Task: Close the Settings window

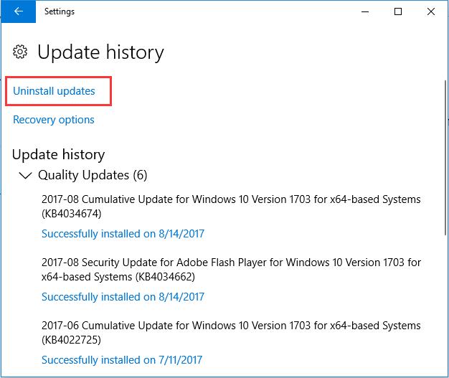Action: click(x=431, y=11)
